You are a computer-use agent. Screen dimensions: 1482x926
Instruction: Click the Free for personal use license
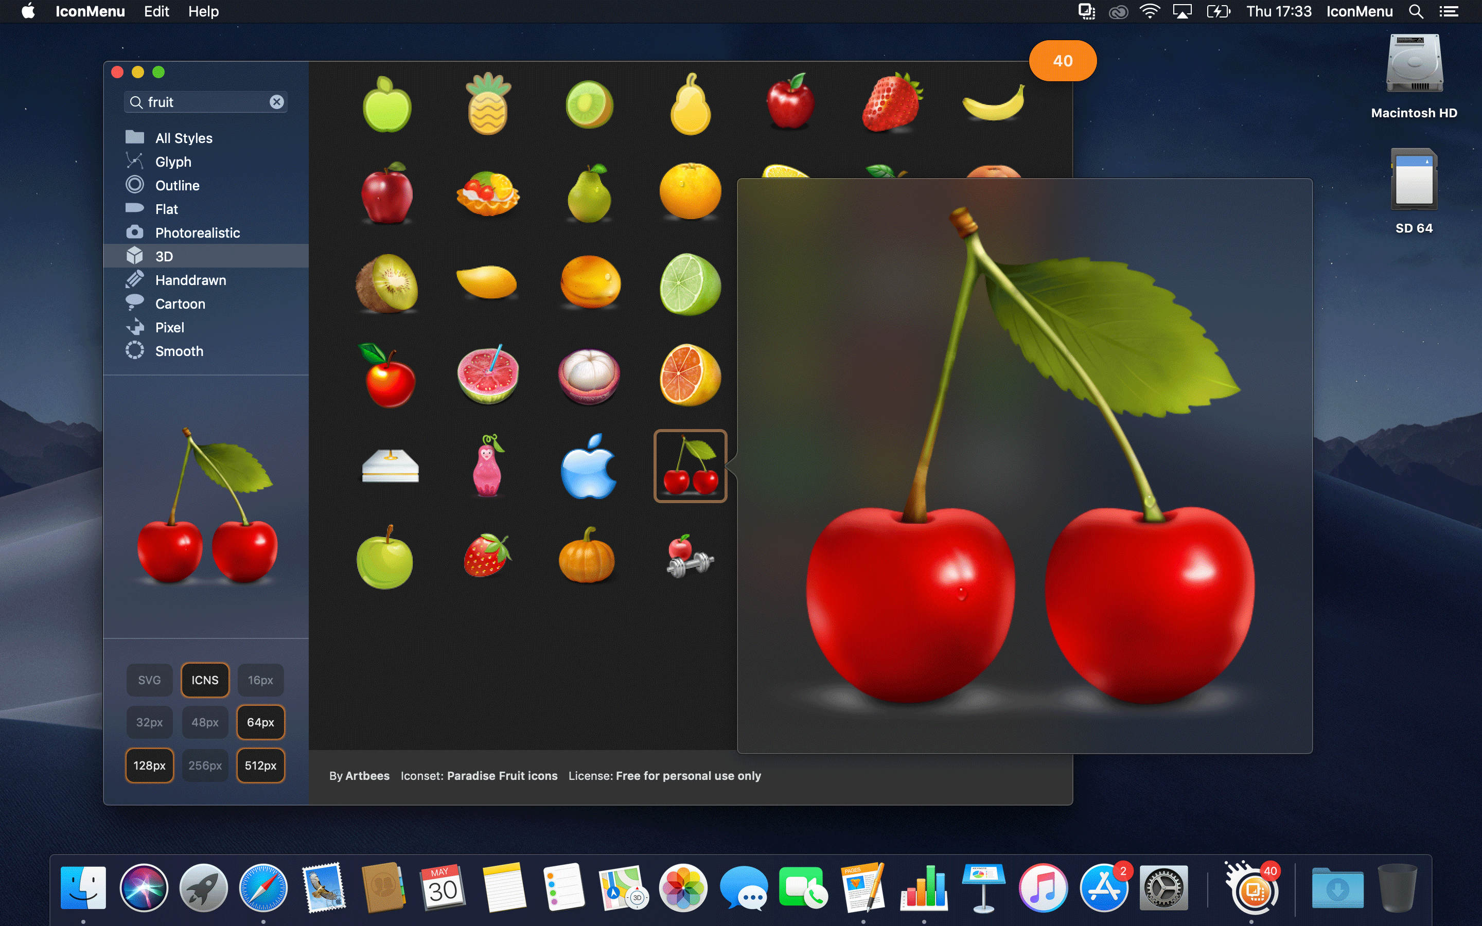click(x=689, y=775)
